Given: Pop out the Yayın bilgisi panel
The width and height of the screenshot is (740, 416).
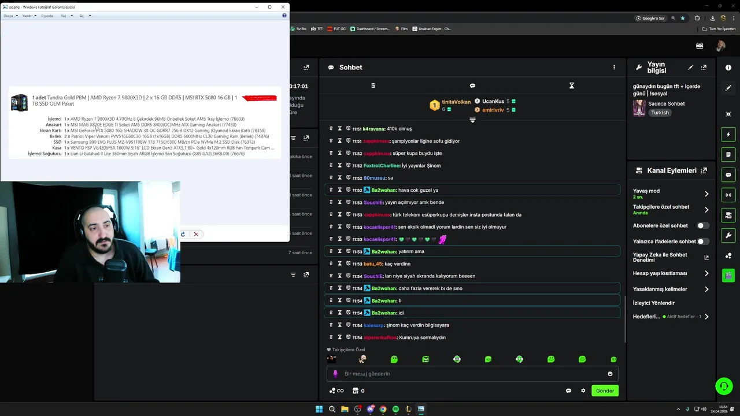Looking at the screenshot, I should (704, 68).
